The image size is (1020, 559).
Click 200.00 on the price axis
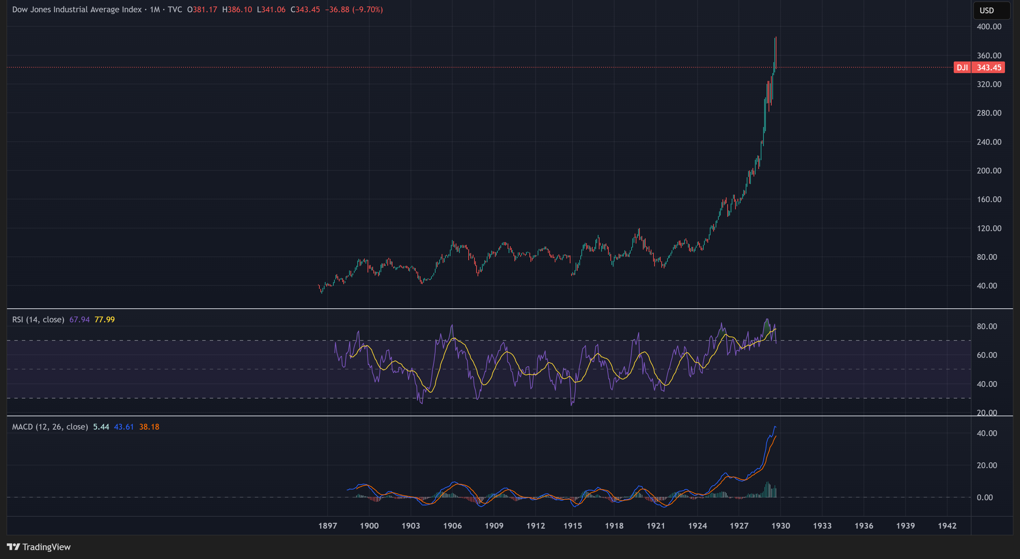989,171
